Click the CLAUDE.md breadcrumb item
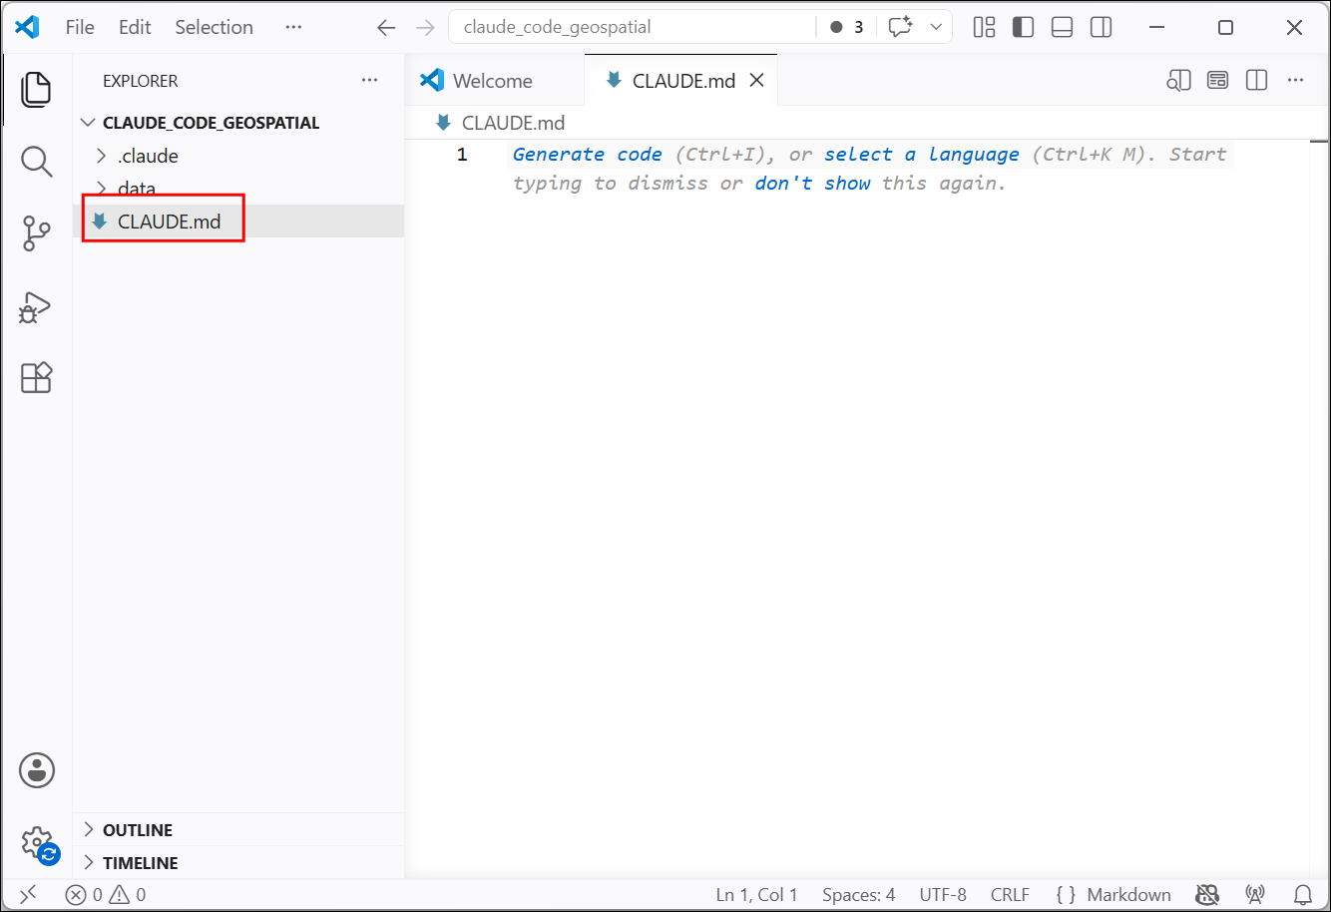This screenshot has width=1331, height=912. click(513, 123)
